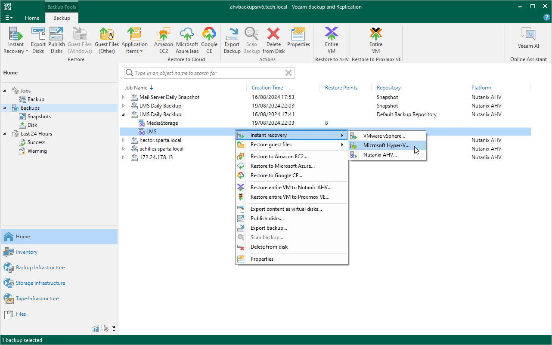
Task: Expand achilles.sparta.local backup row
Action: [124, 149]
